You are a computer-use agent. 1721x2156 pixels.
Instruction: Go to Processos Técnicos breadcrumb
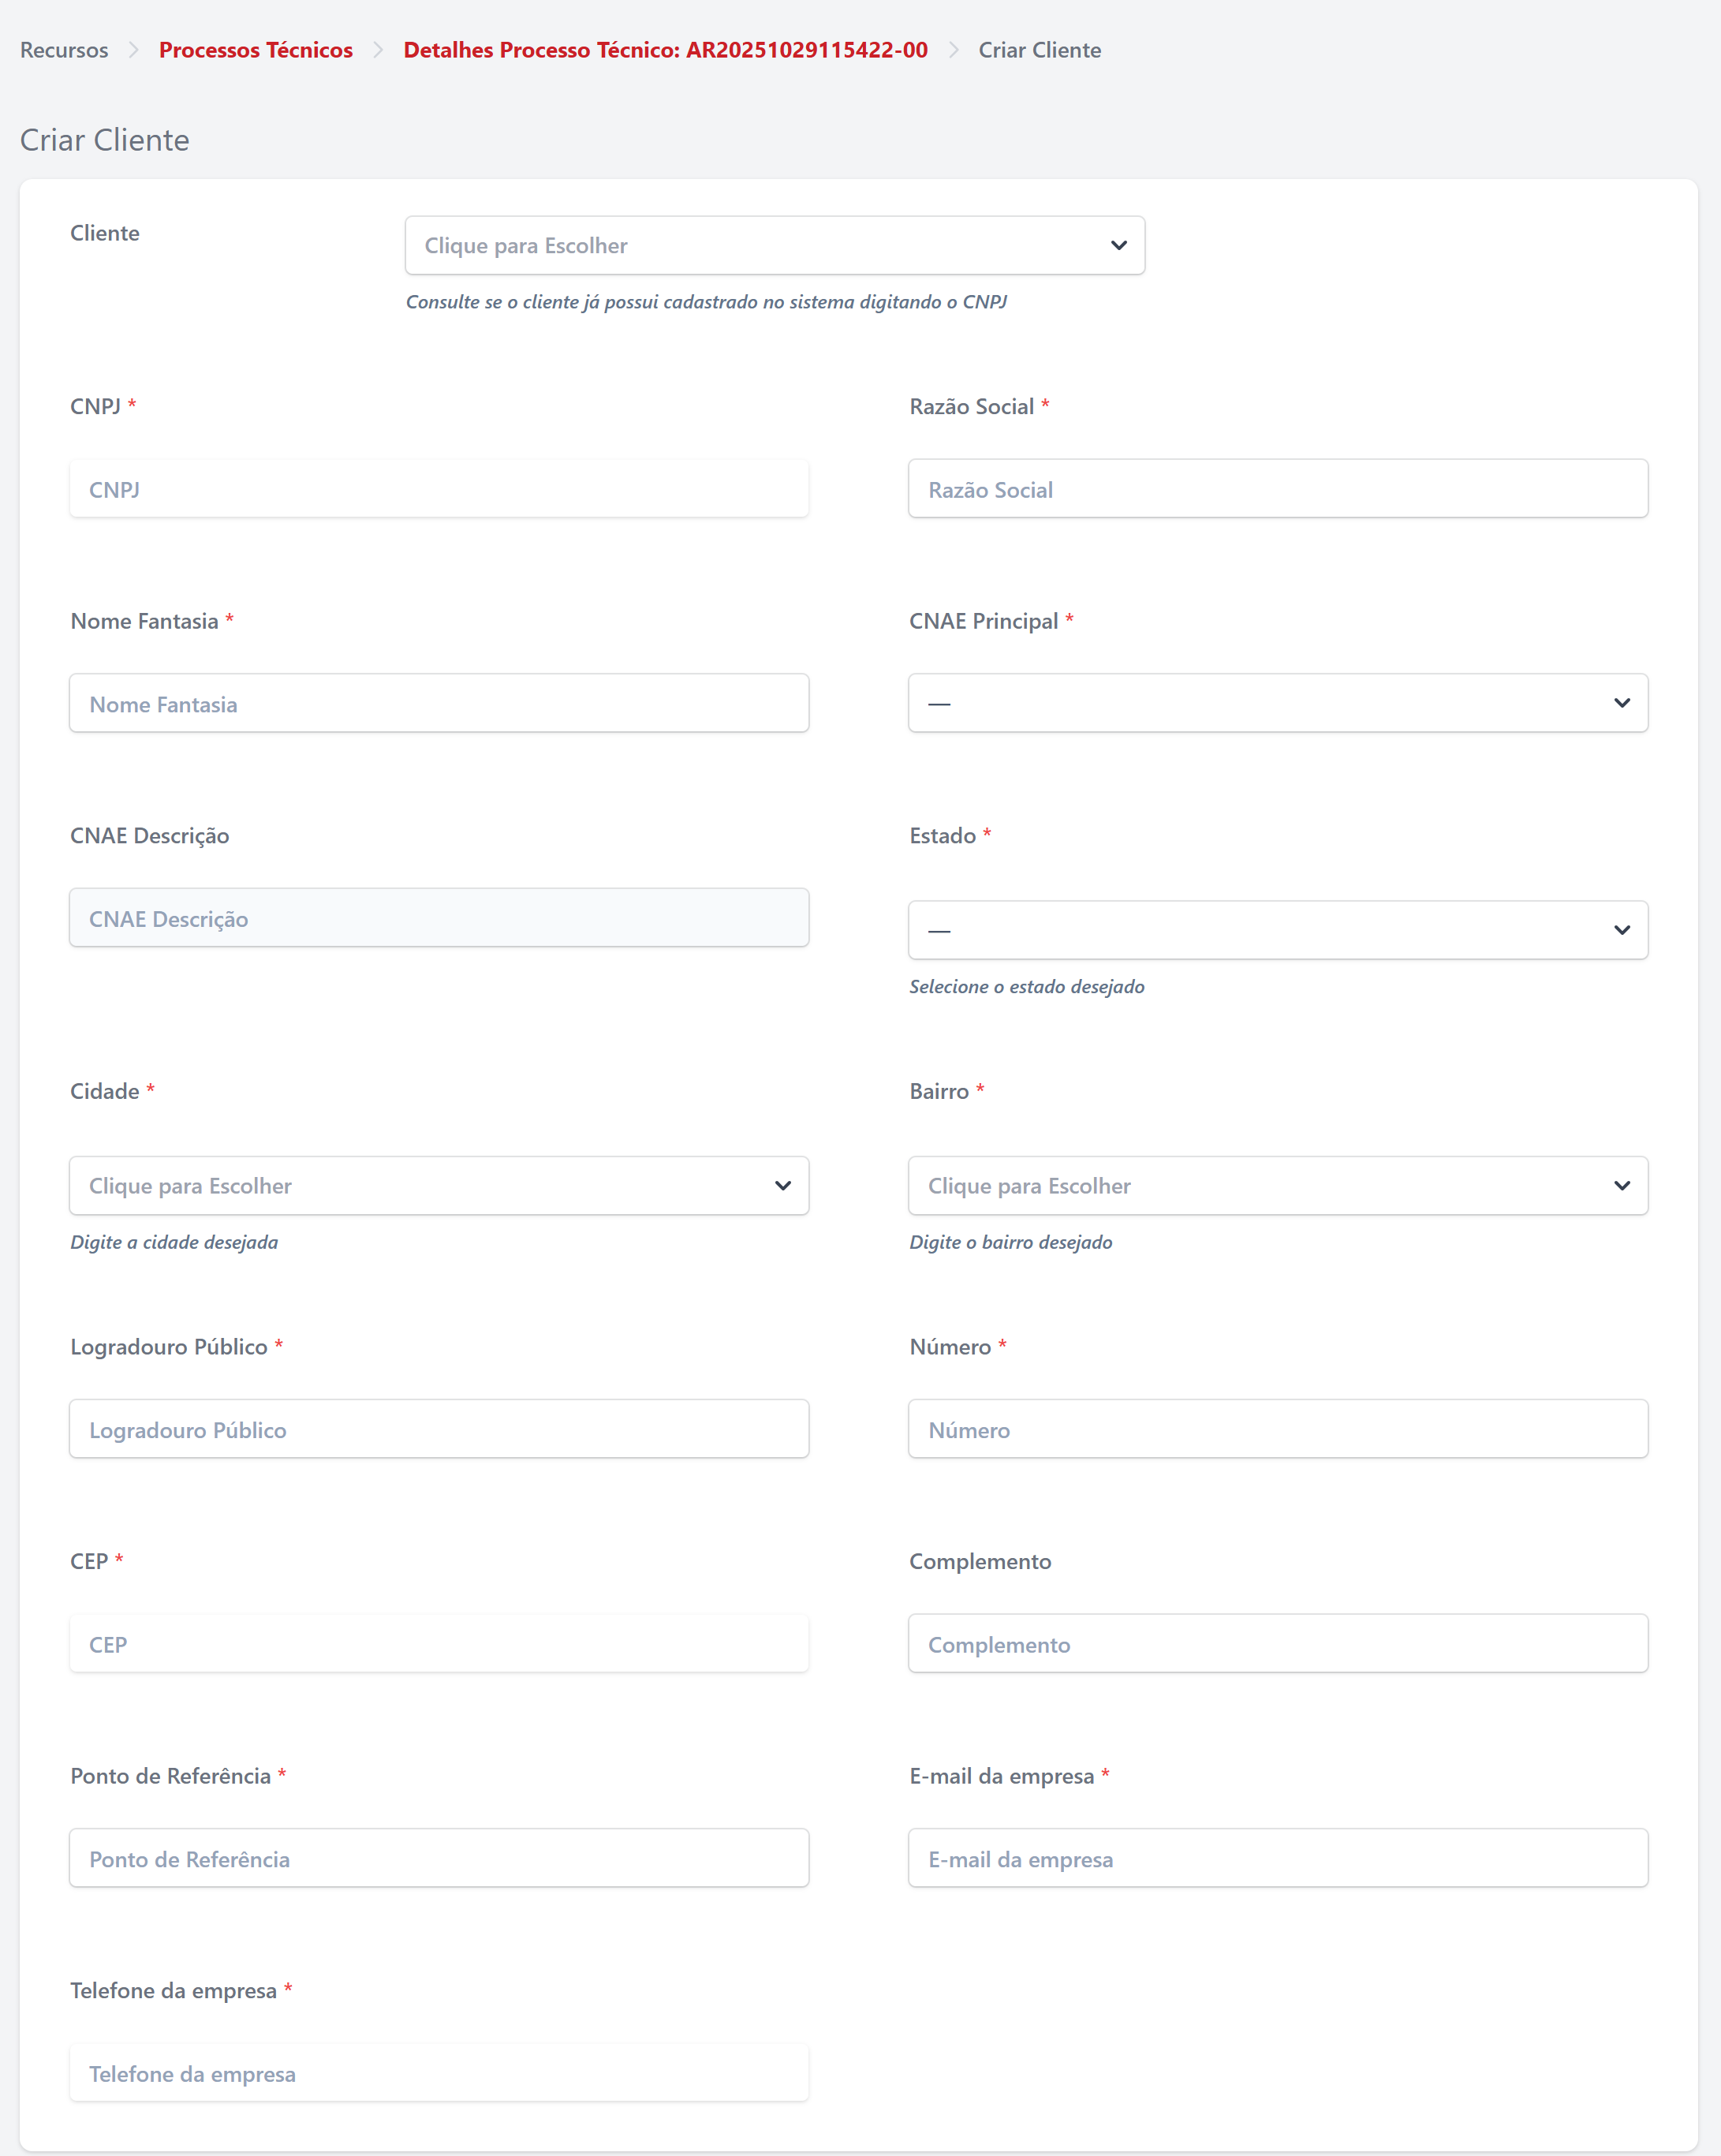coord(255,50)
